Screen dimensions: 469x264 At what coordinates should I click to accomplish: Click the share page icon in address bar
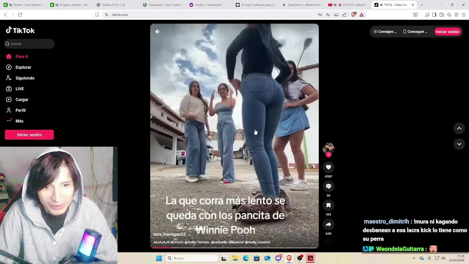pyautogui.click(x=344, y=15)
